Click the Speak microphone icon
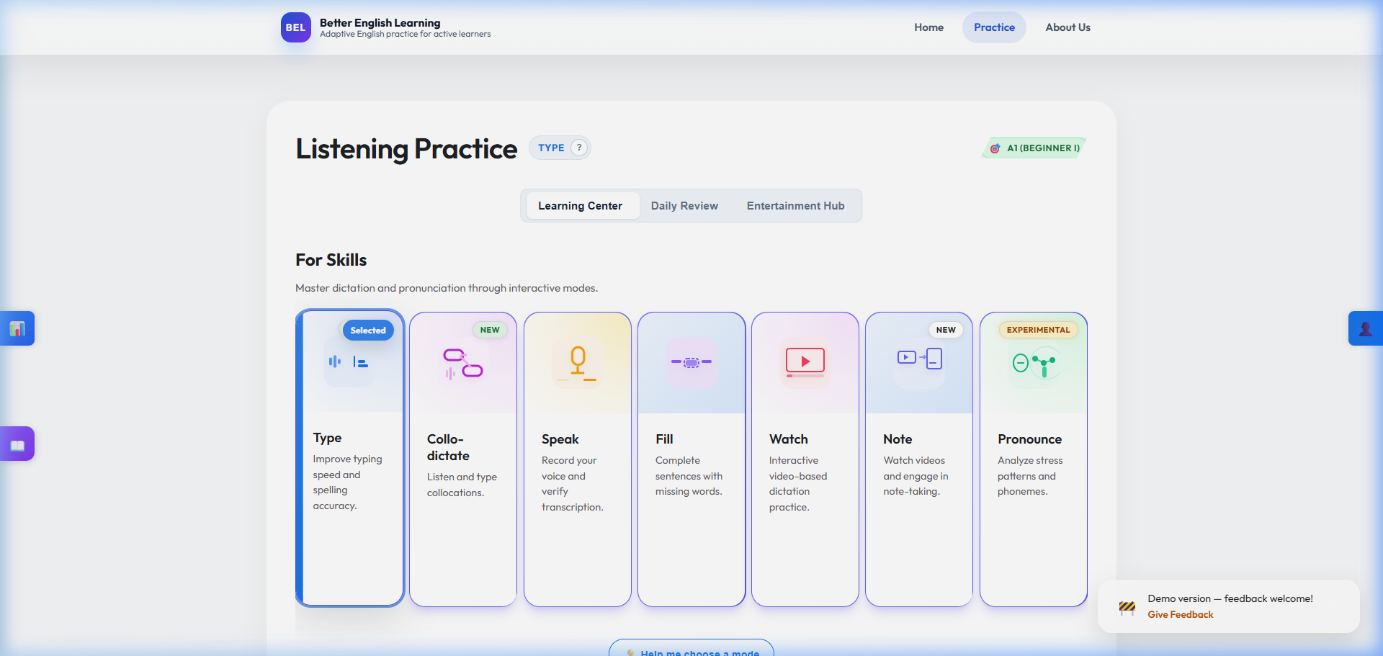The image size is (1383, 656). [x=578, y=364]
